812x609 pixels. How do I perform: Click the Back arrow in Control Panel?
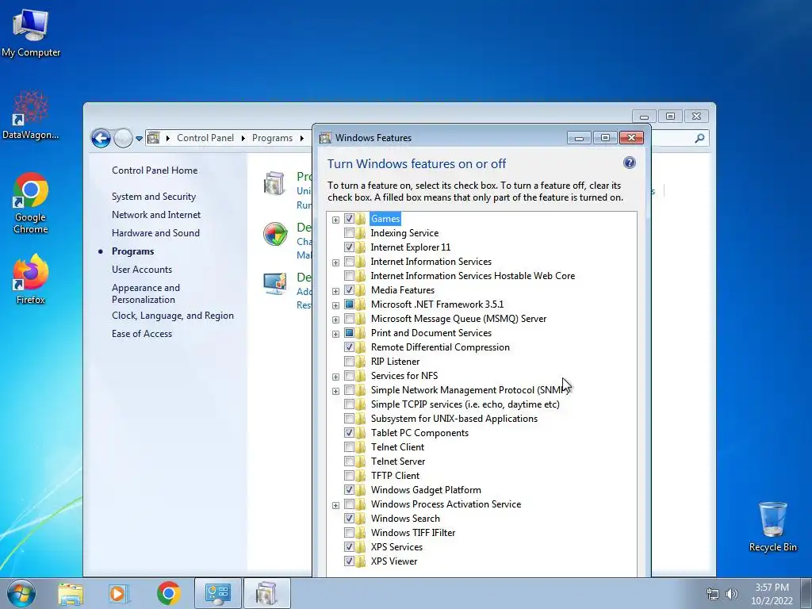(x=101, y=138)
